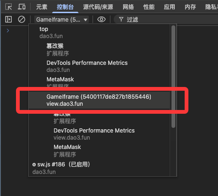Select the top dao3.fun context
This screenshot has width=218, height=196.
point(100,32)
